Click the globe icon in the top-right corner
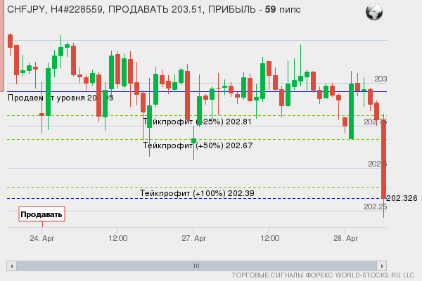422x281 pixels. pos(375,11)
